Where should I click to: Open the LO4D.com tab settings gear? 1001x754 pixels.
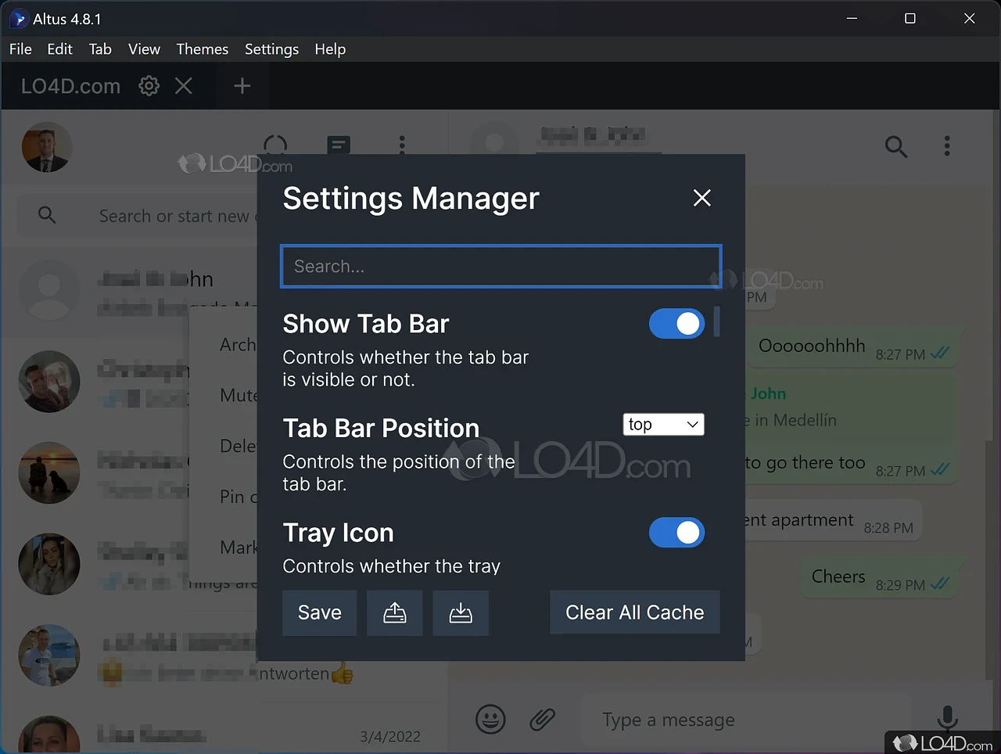click(149, 86)
